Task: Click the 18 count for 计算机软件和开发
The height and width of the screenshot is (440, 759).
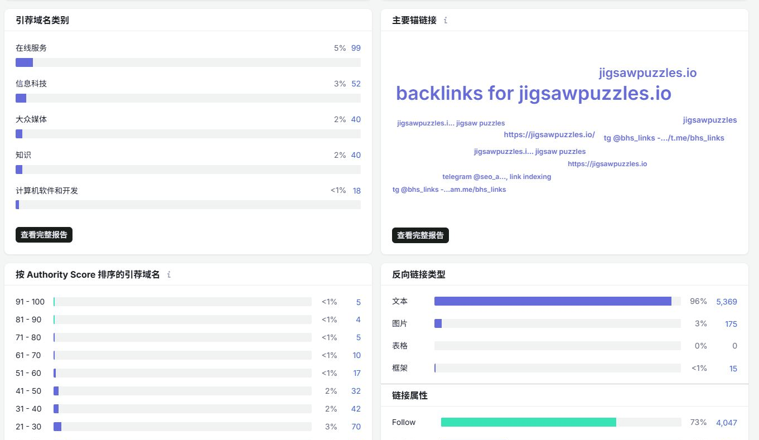Action: 357,191
